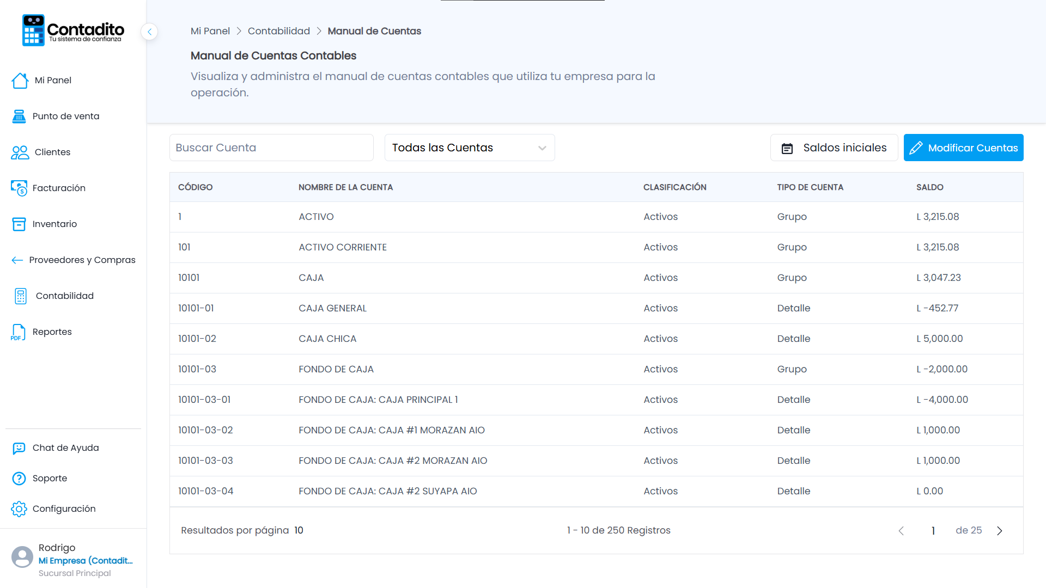1046x588 pixels.
Task: Select the Reportes menu label
Action: [x=52, y=332]
